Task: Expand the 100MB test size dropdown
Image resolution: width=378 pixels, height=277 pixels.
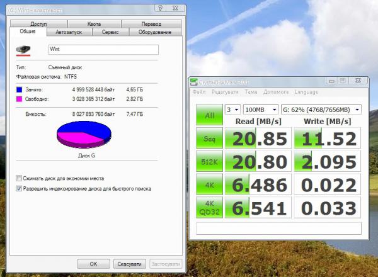Action: point(262,109)
